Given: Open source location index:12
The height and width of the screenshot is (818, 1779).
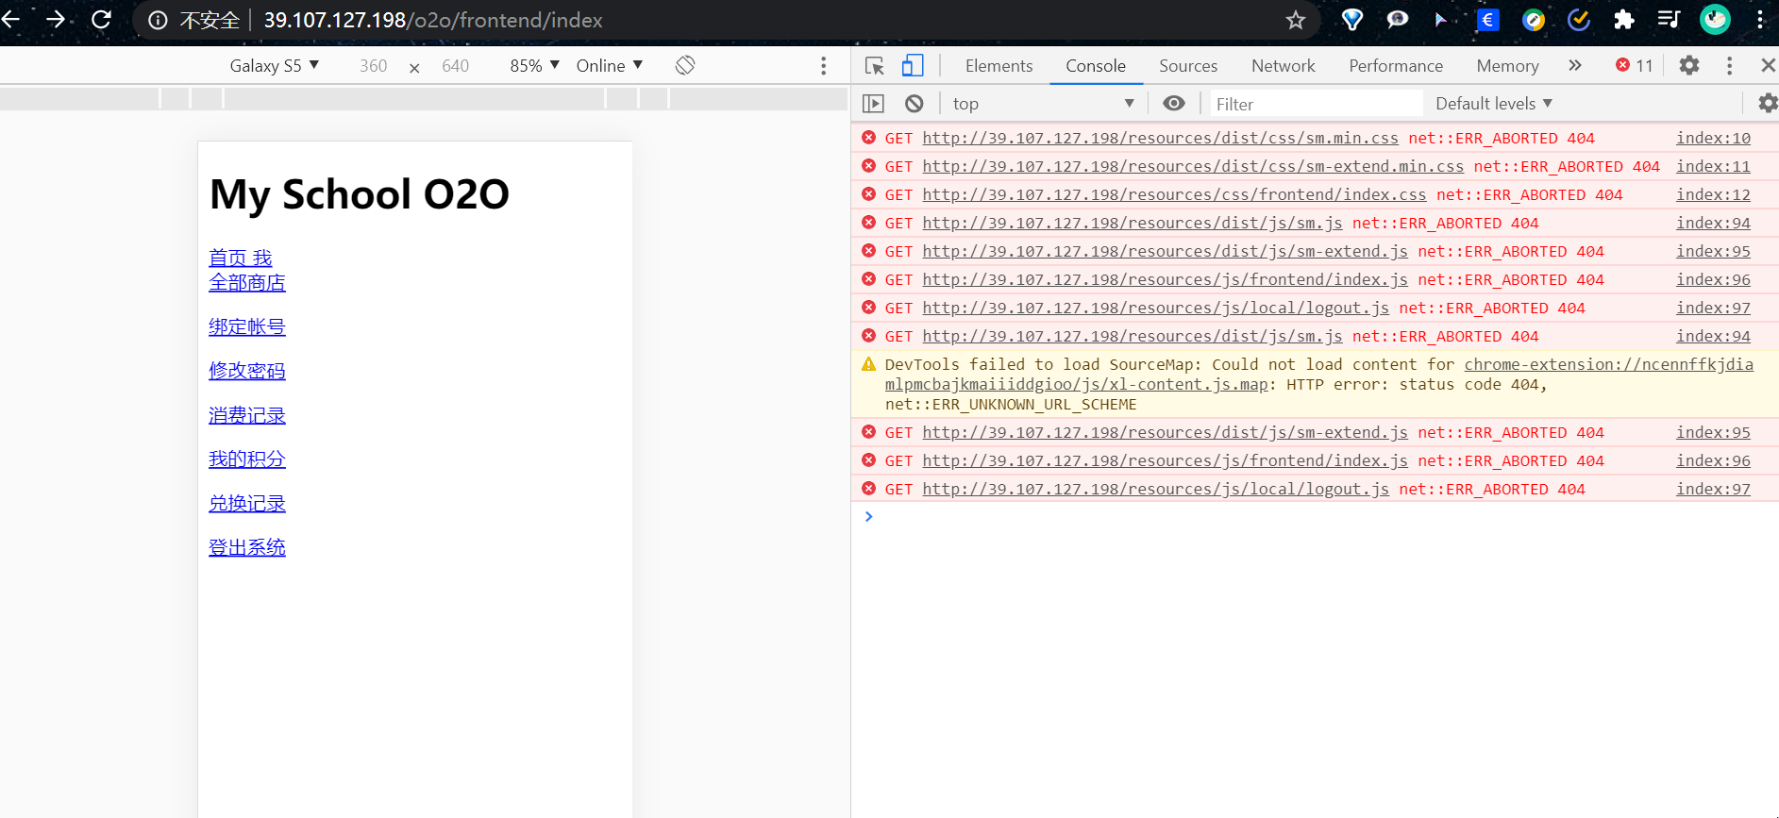Looking at the screenshot, I should [x=1713, y=194].
